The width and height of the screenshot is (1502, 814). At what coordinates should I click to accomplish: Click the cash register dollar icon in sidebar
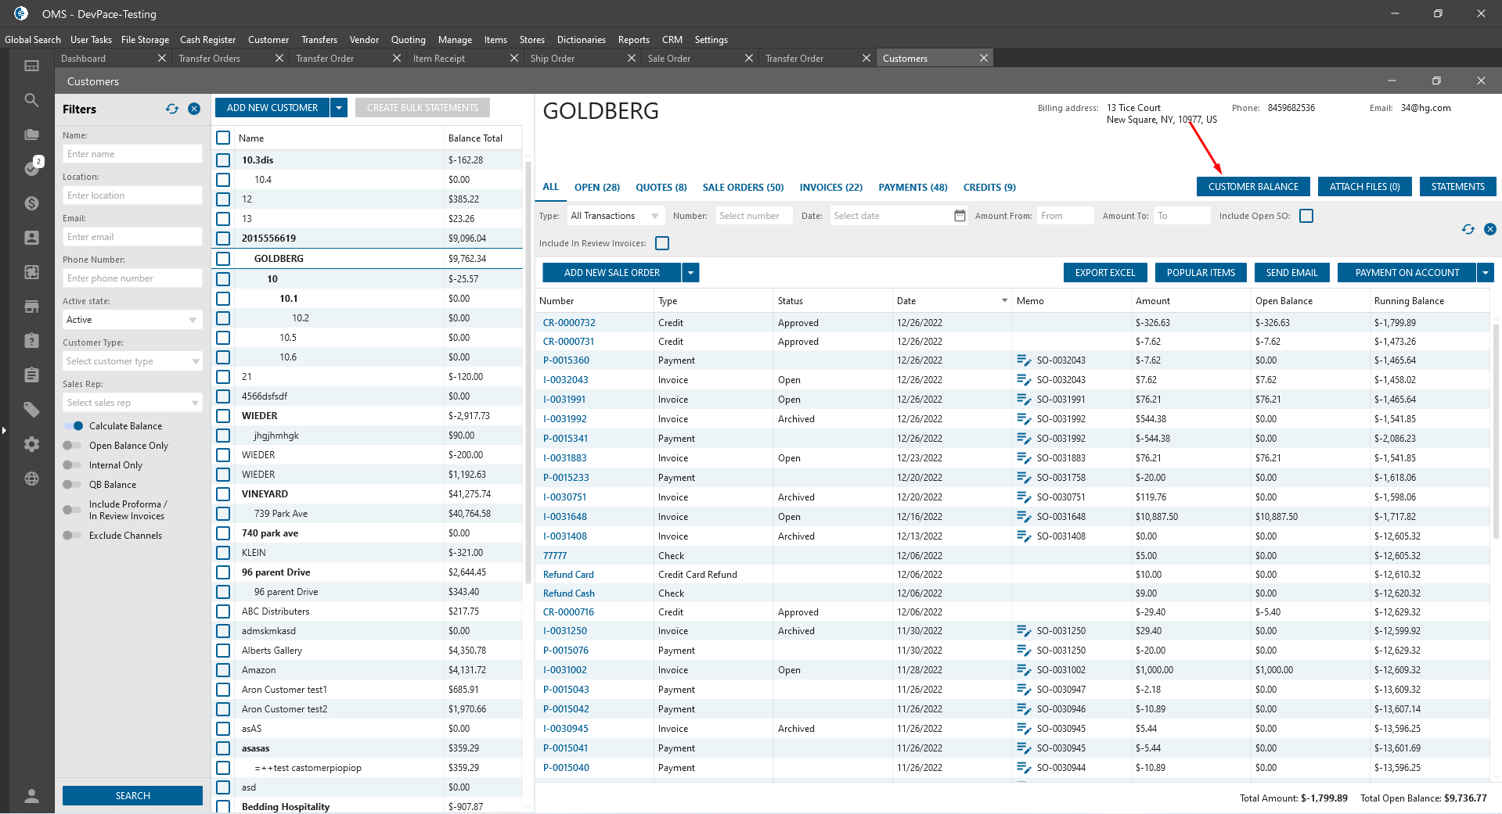[x=31, y=203]
